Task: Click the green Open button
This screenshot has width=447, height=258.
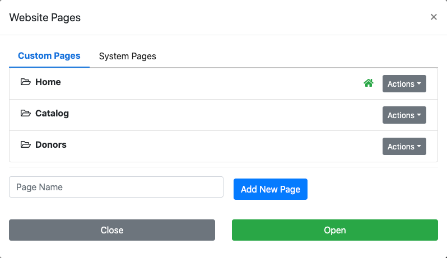Action: click(334, 230)
